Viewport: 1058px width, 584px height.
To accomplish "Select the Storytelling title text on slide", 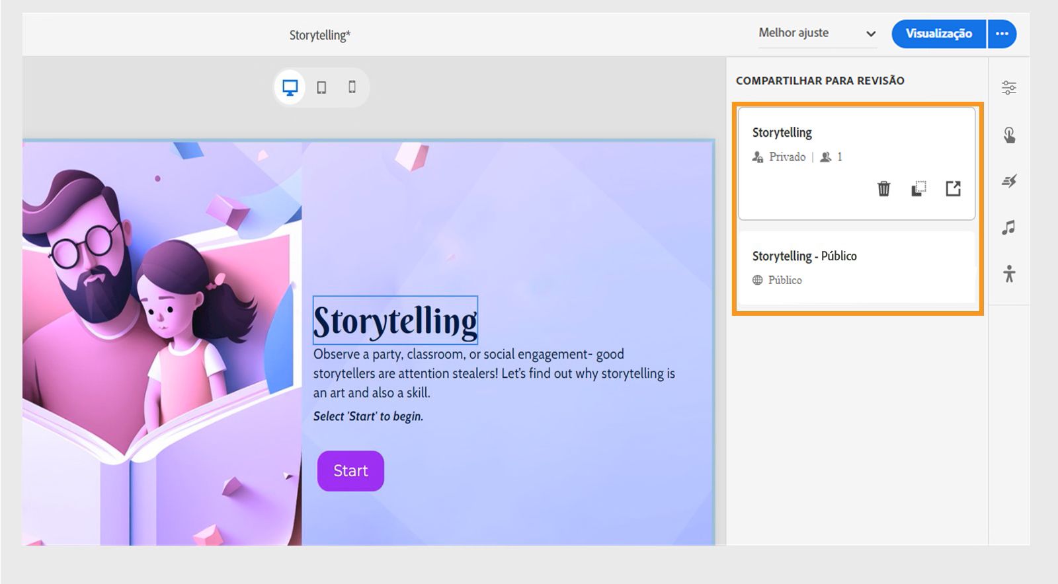I will [x=395, y=321].
